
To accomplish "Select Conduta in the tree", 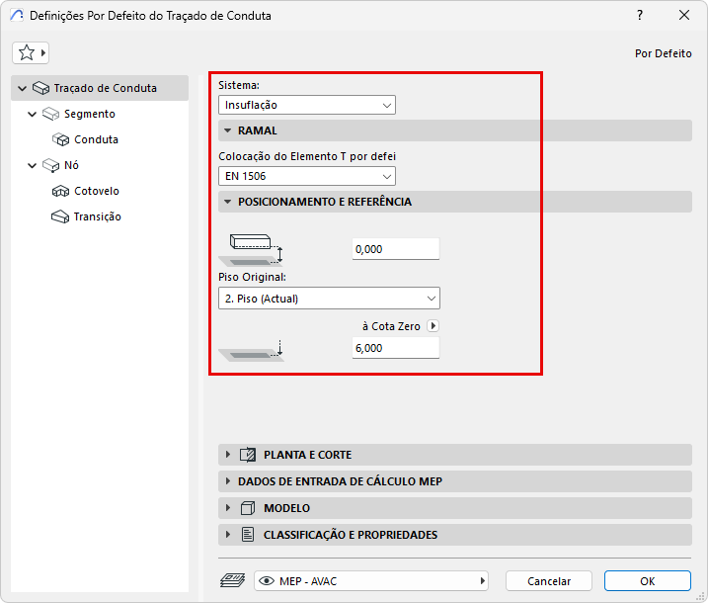I will [96, 139].
